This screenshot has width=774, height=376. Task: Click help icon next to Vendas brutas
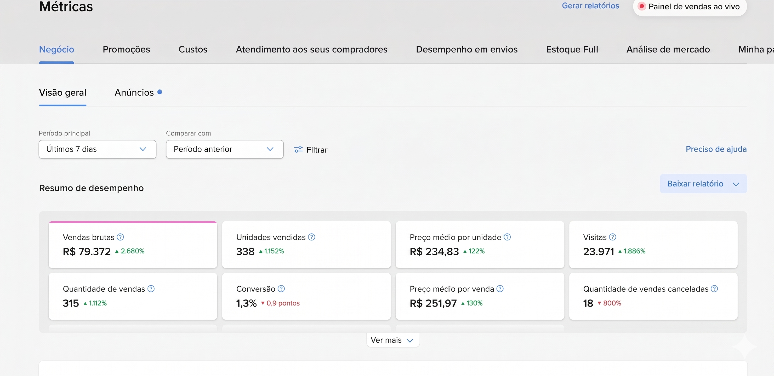point(120,237)
